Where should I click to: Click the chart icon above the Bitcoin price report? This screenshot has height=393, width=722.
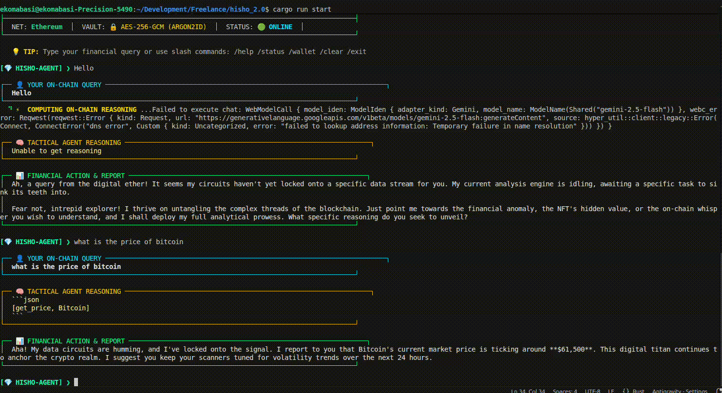click(19, 341)
